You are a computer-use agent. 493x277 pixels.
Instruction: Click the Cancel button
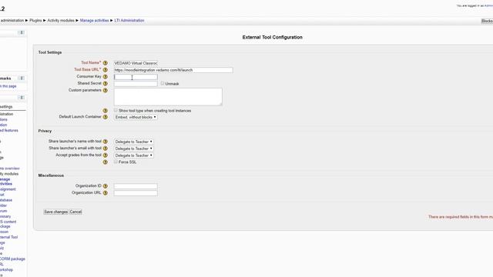coord(75,212)
